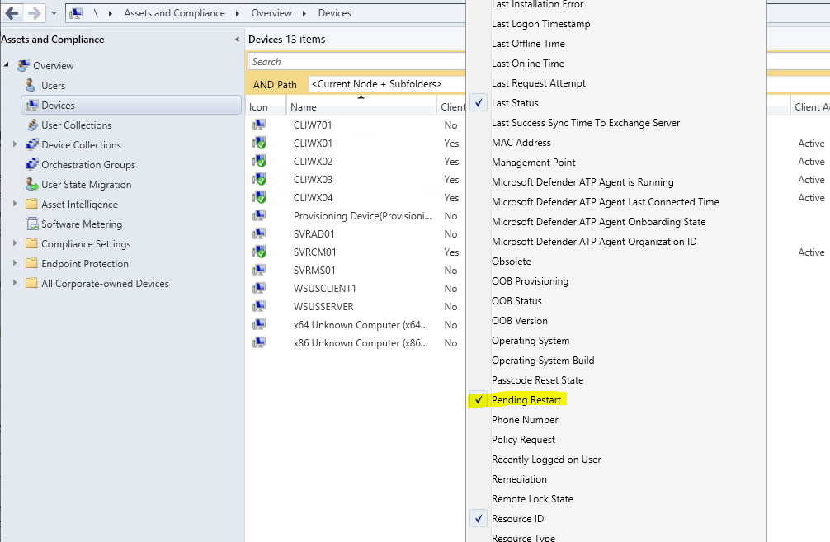Open the navigation history dropdown arrow
The image size is (830, 542).
(54, 13)
